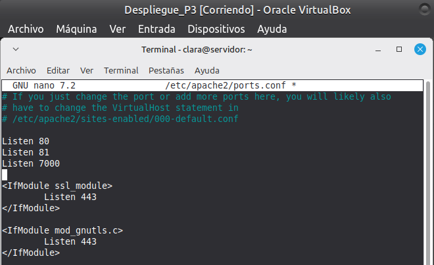Click the 'Listen 7000' line in the editor

[x=31, y=163]
